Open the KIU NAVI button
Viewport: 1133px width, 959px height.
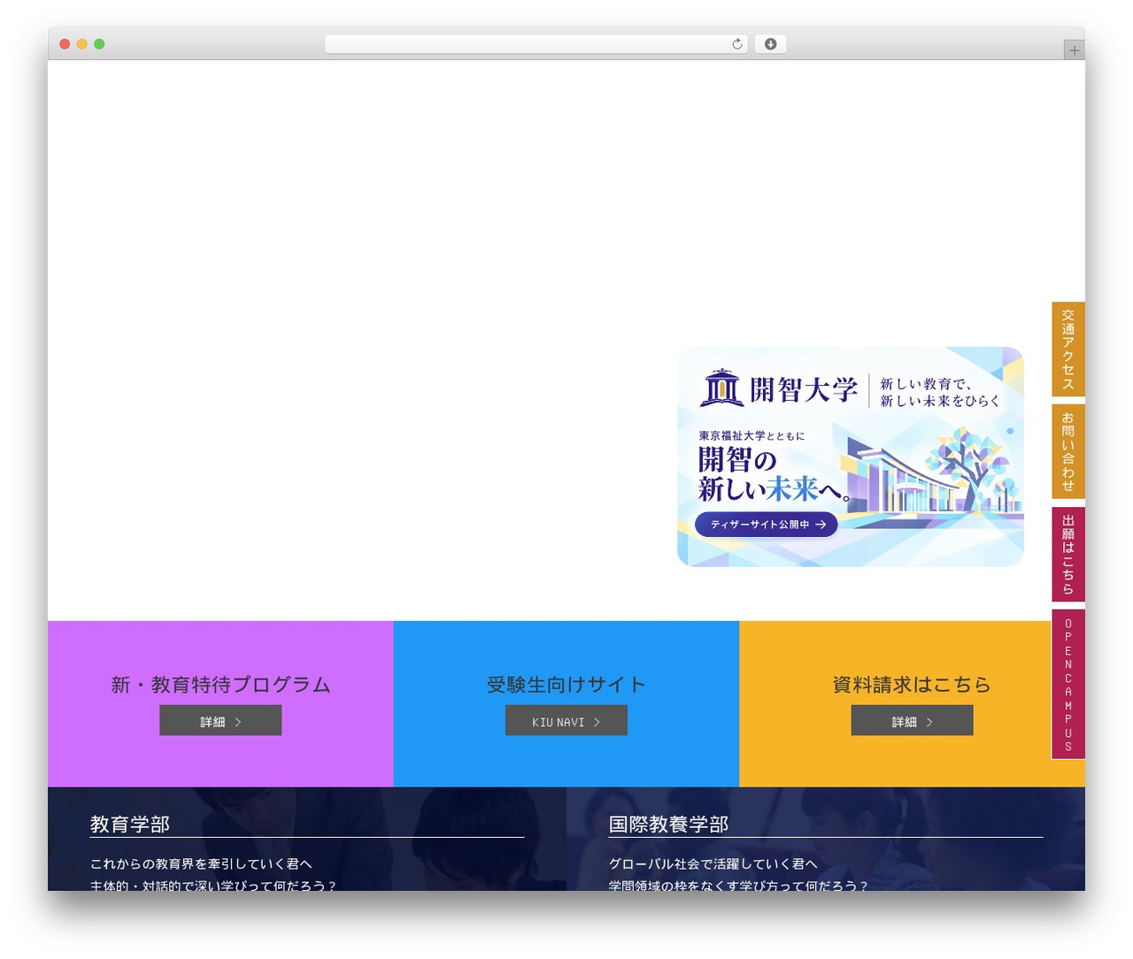[566, 720]
